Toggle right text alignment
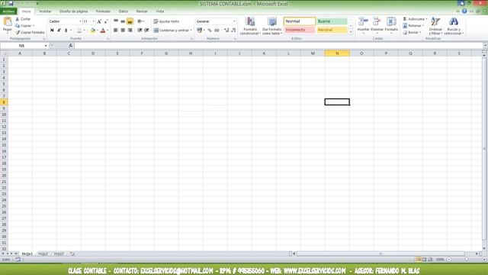This screenshot has height=275, width=488. point(130,31)
